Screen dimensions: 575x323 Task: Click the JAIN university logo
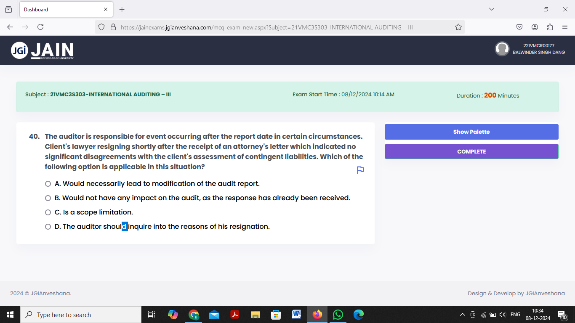click(x=40, y=50)
